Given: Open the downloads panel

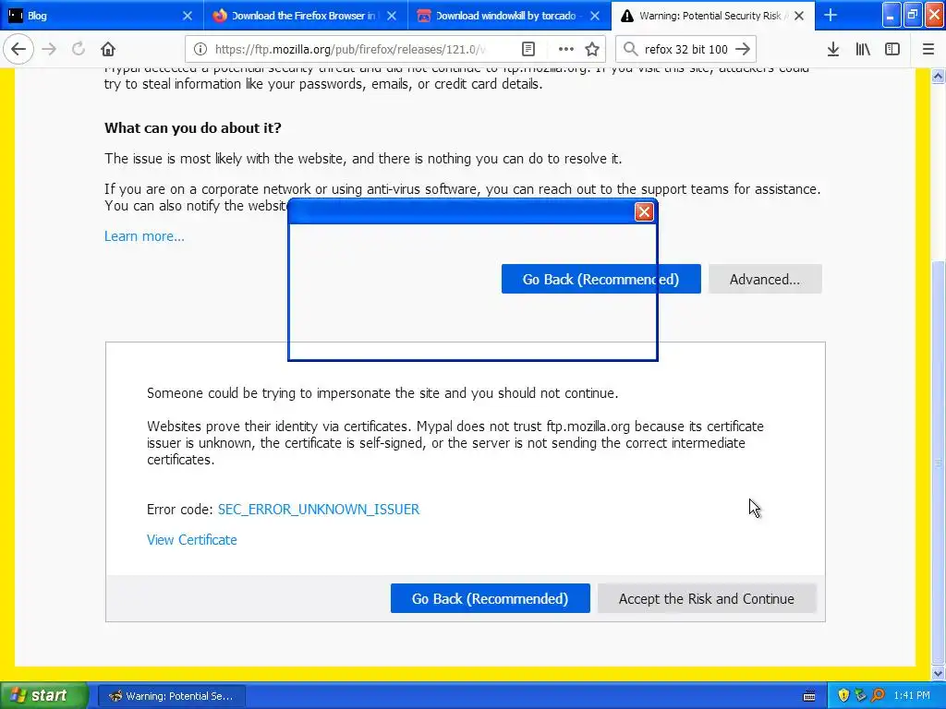Looking at the screenshot, I should pos(833,49).
